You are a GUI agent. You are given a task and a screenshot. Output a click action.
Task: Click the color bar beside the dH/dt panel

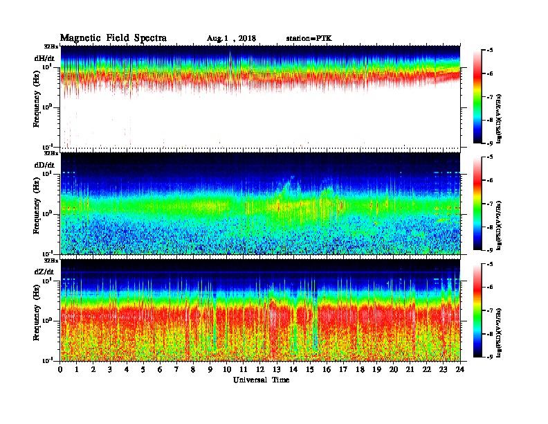[477, 96]
